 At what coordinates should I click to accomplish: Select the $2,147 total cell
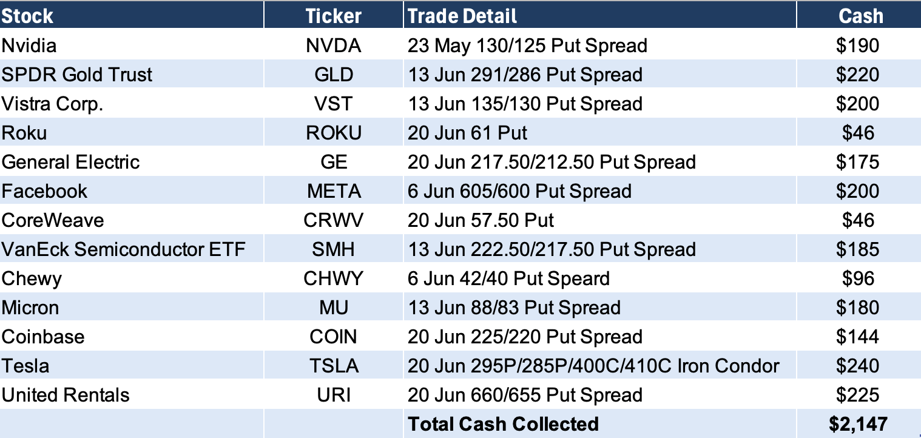coord(858,423)
